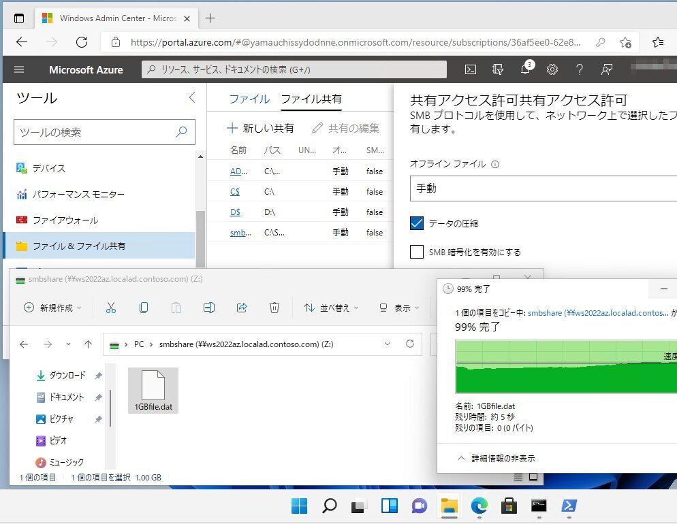677x524 pixels.
Task: Click Cut icon in Explorer toolbar
Action: (x=111, y=308)
